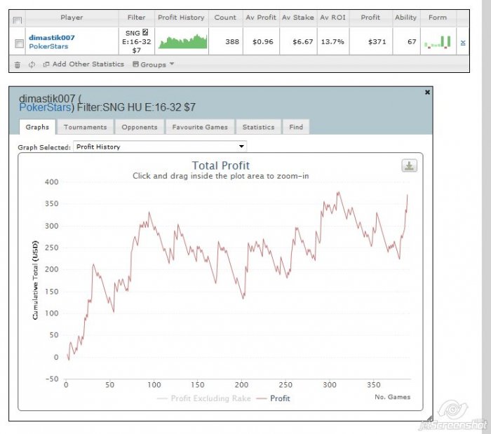Image resolution: width=491 pixels, height=434 pixels.
Task: Click the trash delete icon
Action: tap(18, 65)
